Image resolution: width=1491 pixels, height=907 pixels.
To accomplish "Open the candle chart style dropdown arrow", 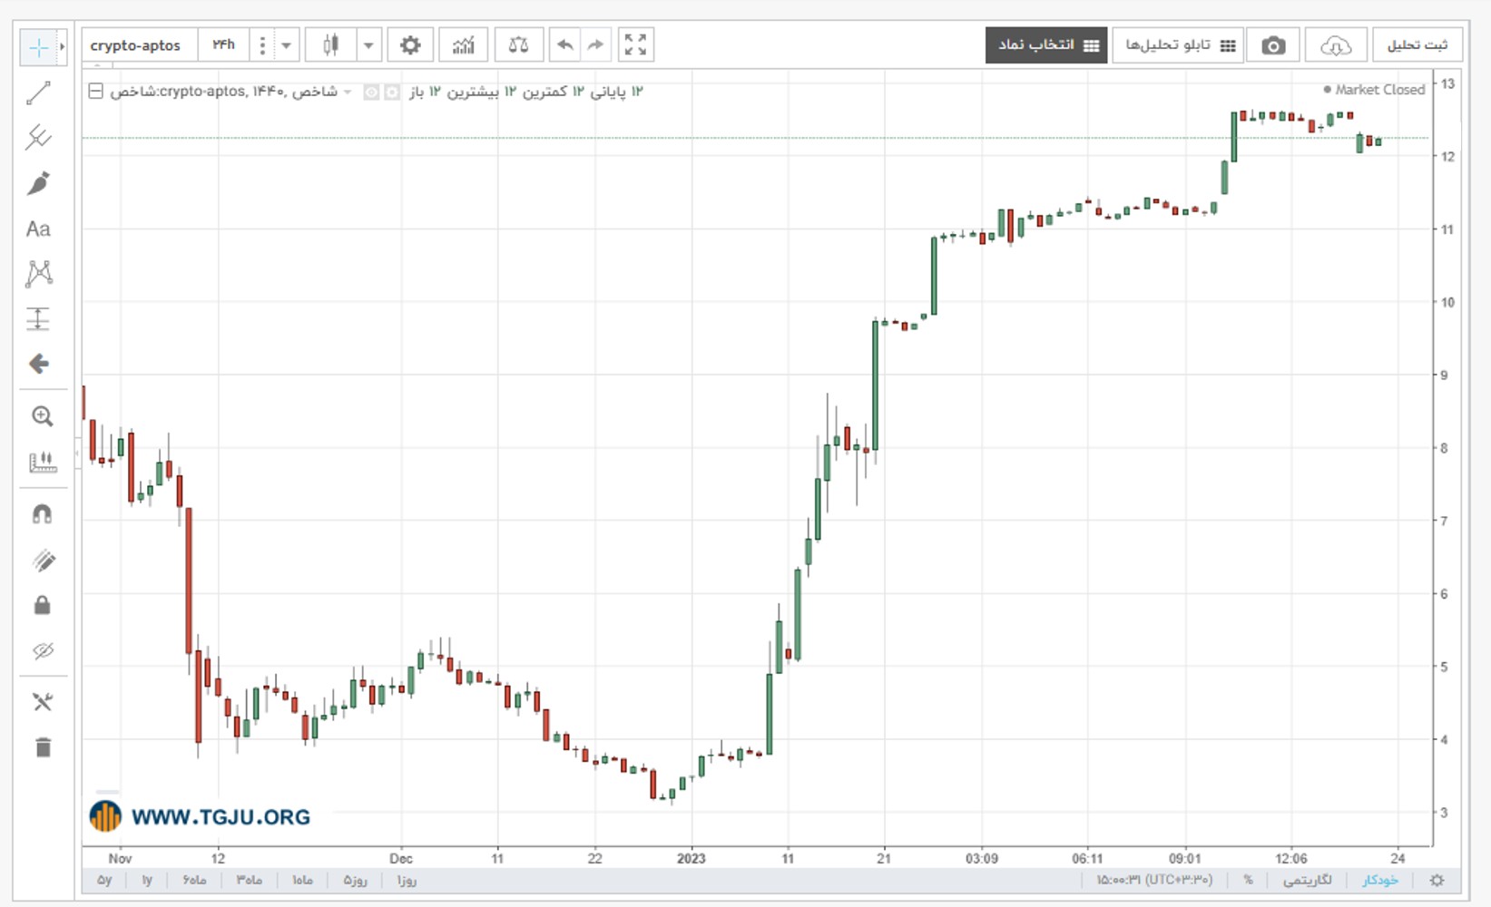I will pyautogui.click(x=368, y=45).
